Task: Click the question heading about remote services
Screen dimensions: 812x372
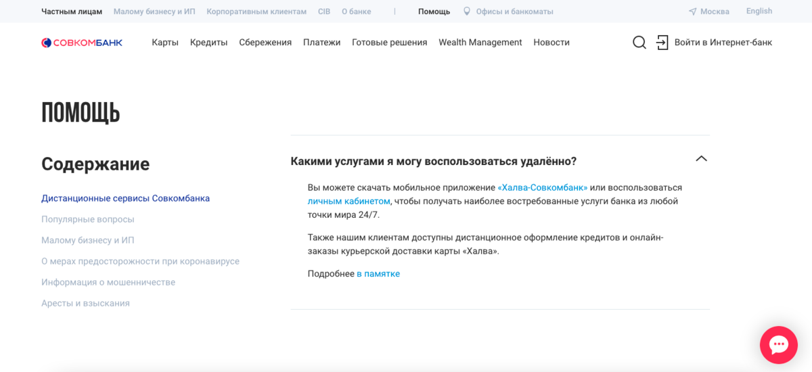Action: click(434, 161)
